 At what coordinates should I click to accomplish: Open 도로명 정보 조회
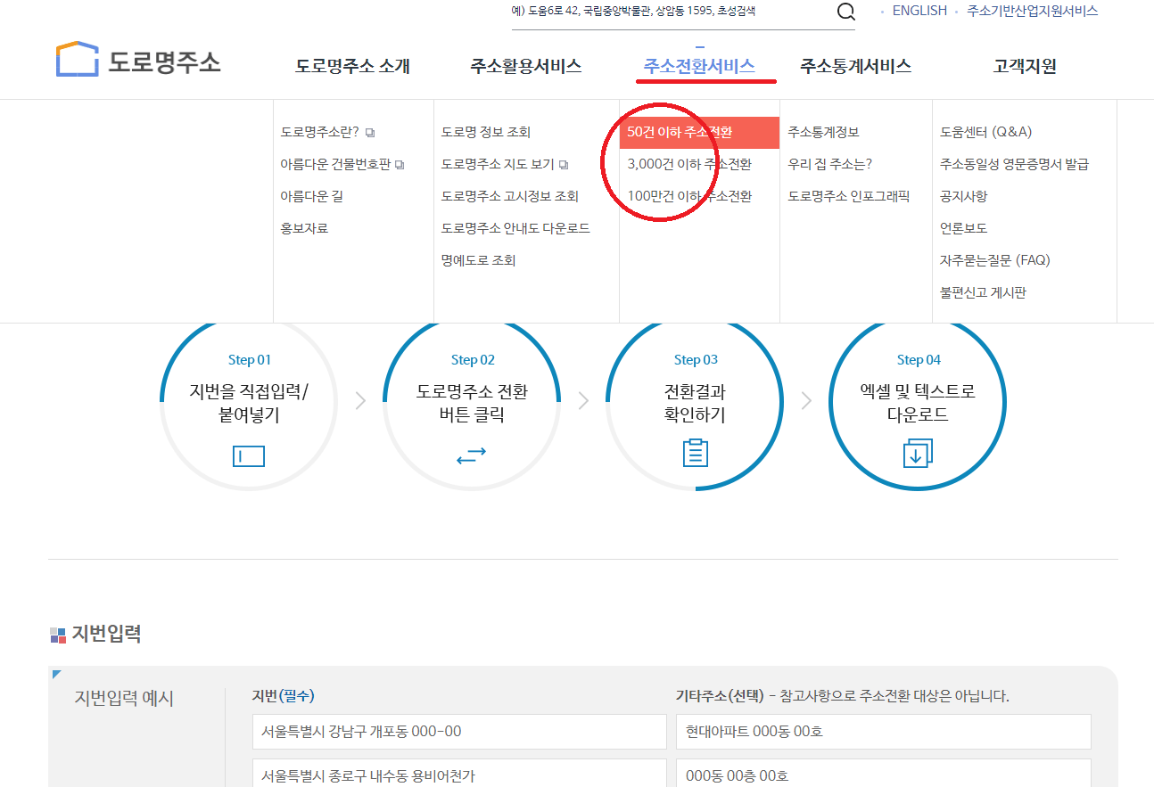(486, 132)
